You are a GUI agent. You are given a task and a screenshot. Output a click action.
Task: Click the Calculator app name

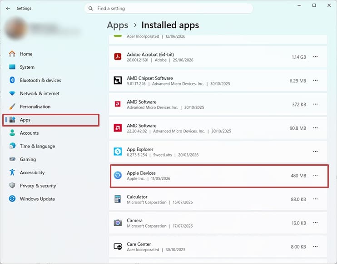click(x=137, y=197)
